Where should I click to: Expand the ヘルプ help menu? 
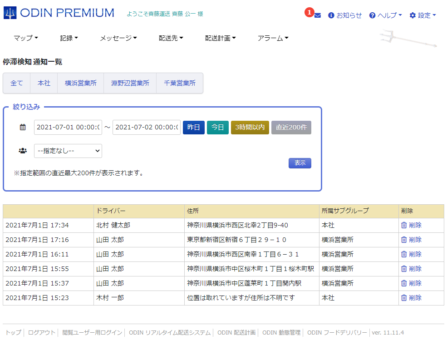pyautogui.click(x=386, y=15)
